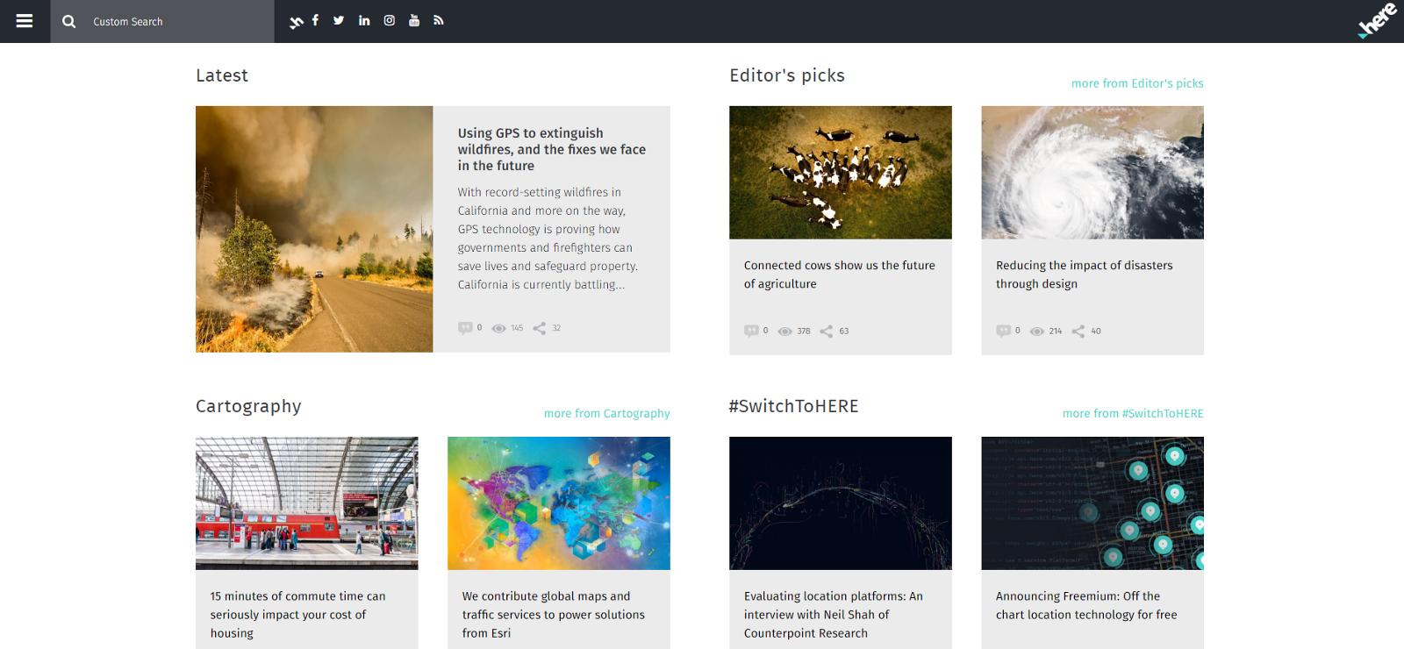Open the hamburger menu
1404x649 pixels.
click(x=25, y=21)
